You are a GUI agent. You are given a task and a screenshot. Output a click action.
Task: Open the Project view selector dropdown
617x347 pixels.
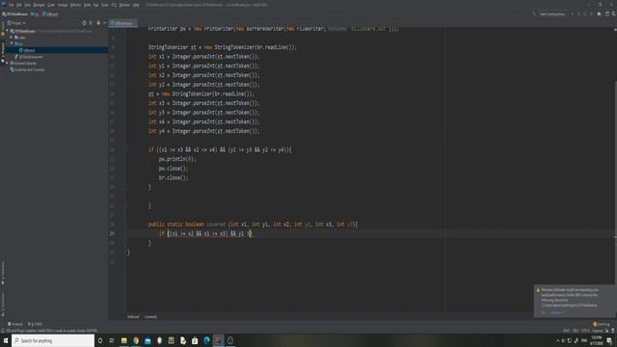tap(16, 23)
